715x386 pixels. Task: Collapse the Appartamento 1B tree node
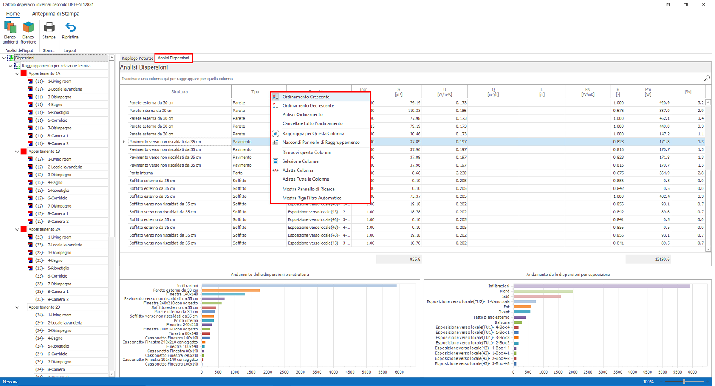(x=17, y=152)
